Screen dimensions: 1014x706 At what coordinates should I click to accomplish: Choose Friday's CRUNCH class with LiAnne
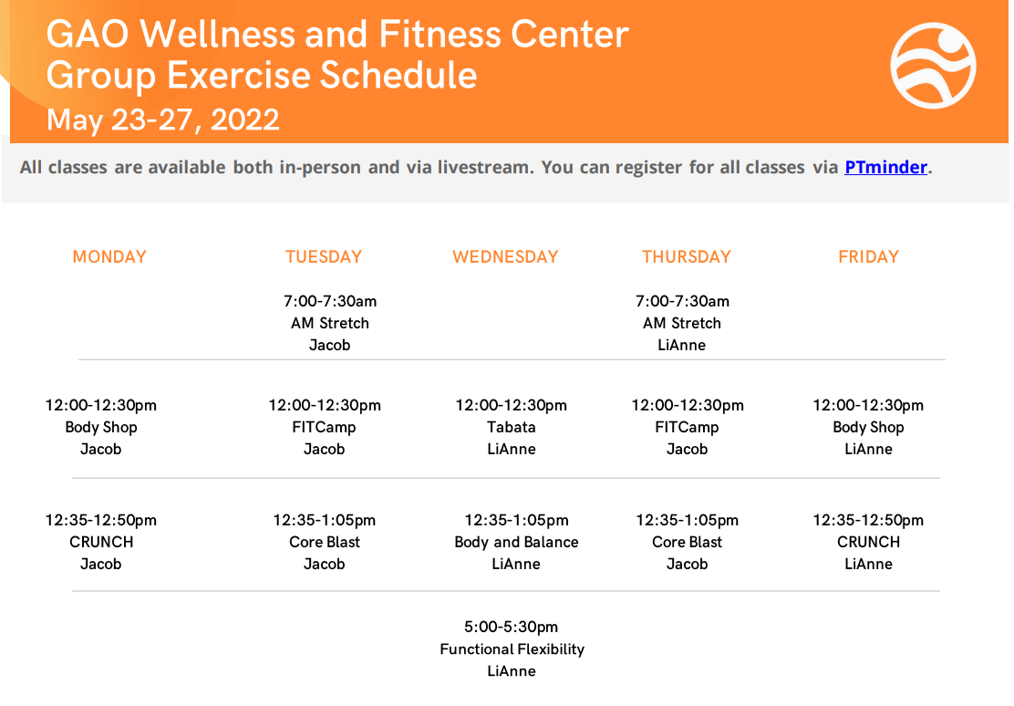[868, 542]
